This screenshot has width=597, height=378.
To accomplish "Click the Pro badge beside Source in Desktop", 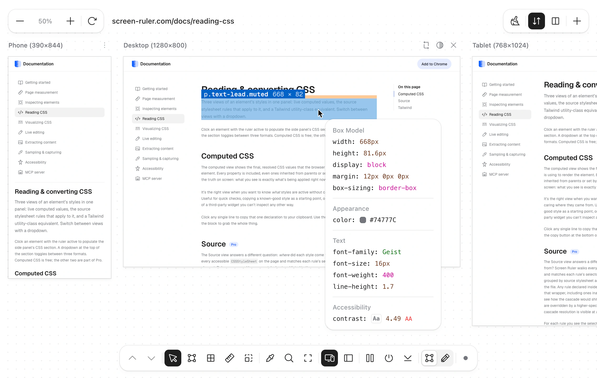I will click(234, 244).
